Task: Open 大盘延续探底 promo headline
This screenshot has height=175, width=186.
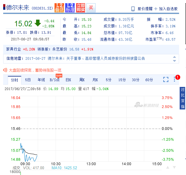Action: (x=35, y=70)
